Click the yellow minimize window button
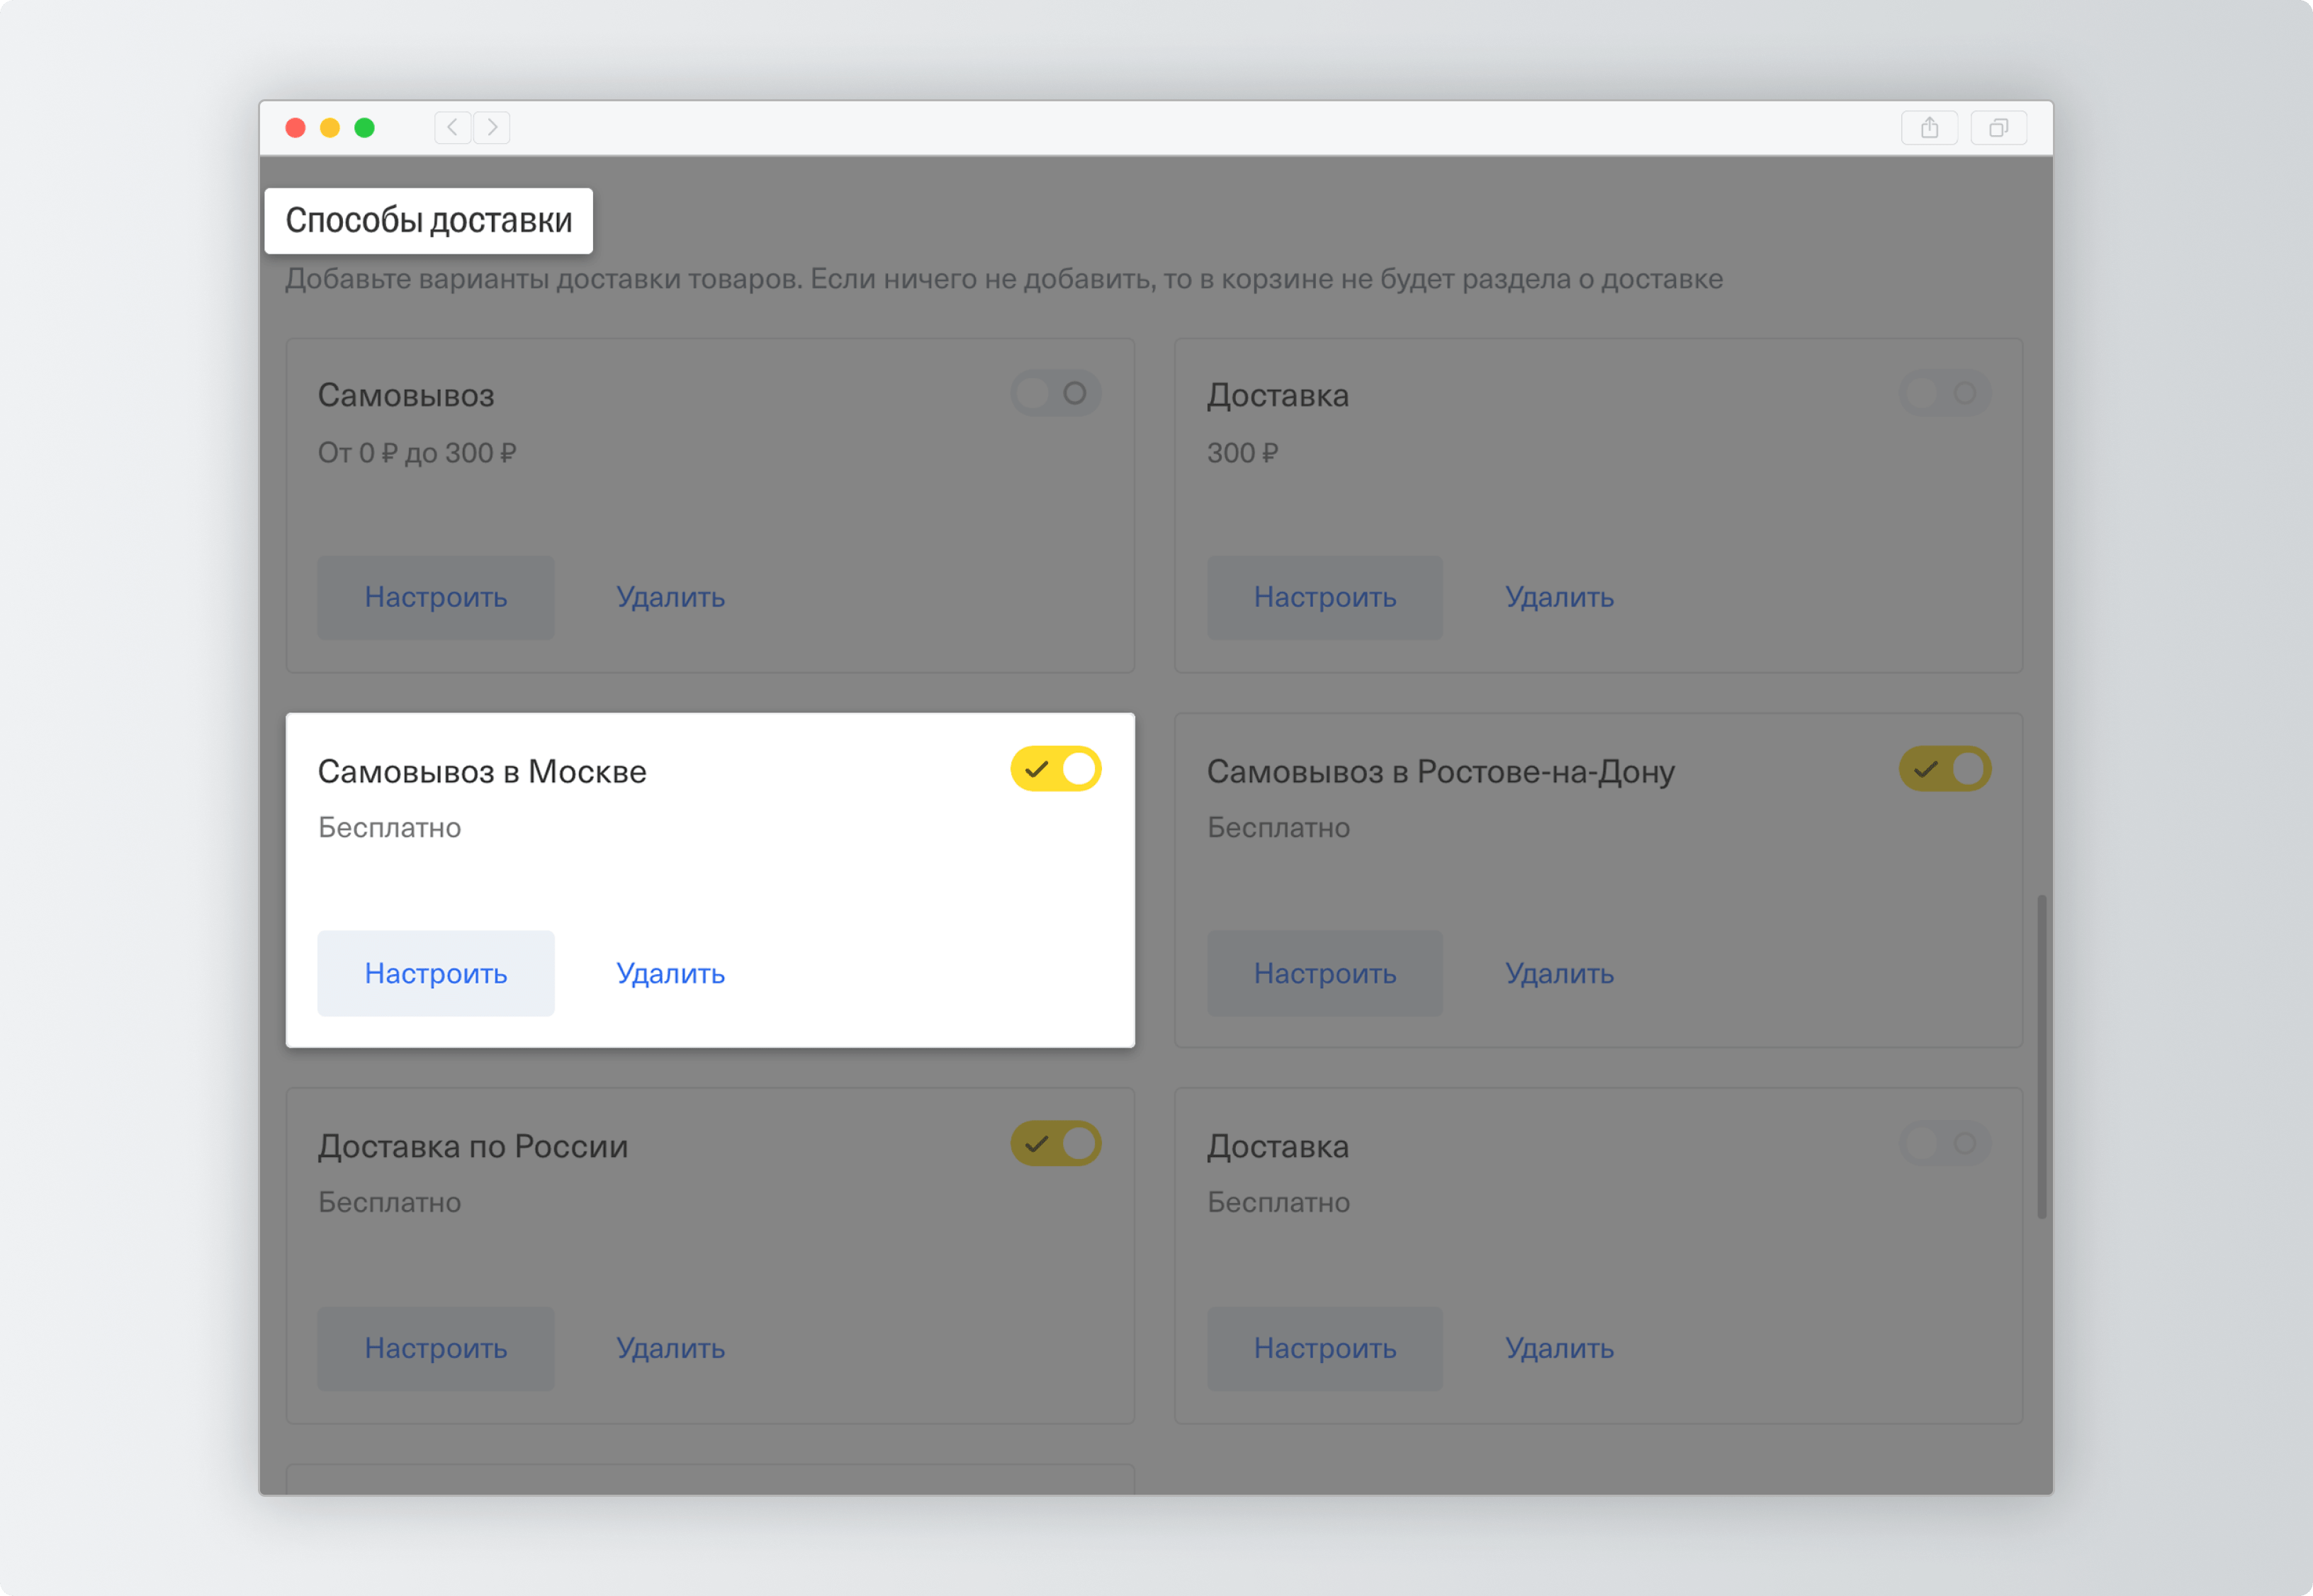Viewport: 2313px width, 1596px height. tap(329, 128)
